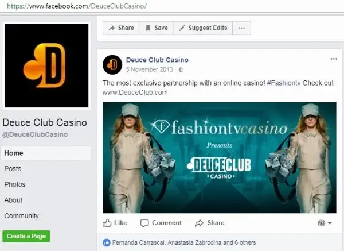344x251 pixels.
Task: Click the post's Share arrow icon
Action: point(199,223)
